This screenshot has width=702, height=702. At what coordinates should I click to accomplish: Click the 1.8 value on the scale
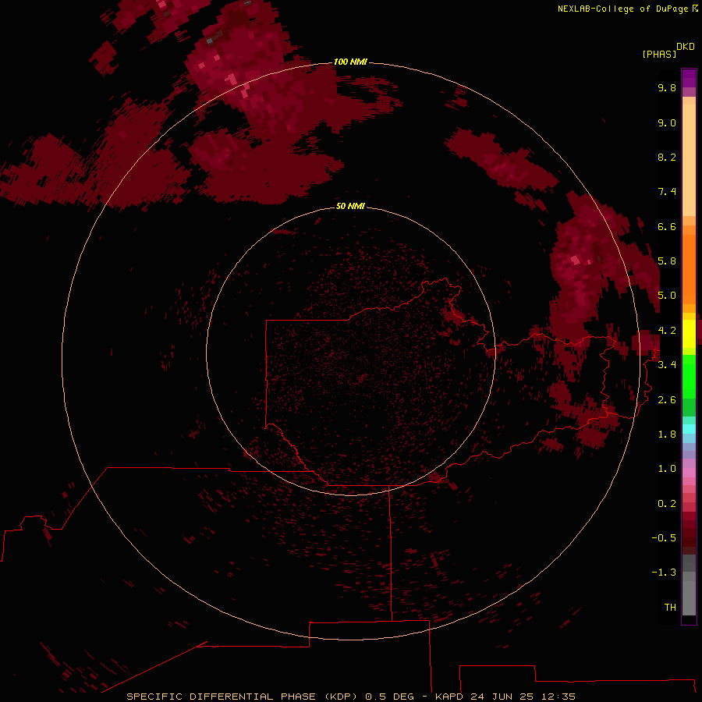(x=667, y=434)
